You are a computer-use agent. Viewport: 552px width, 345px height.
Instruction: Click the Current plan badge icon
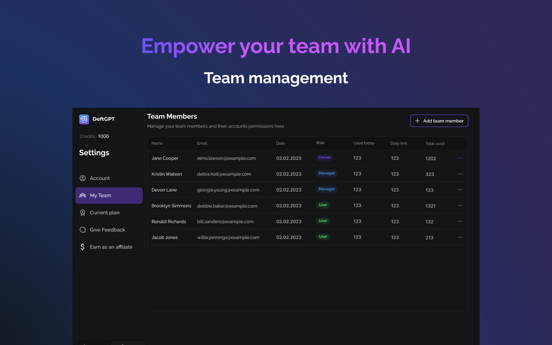pos(82,212)
